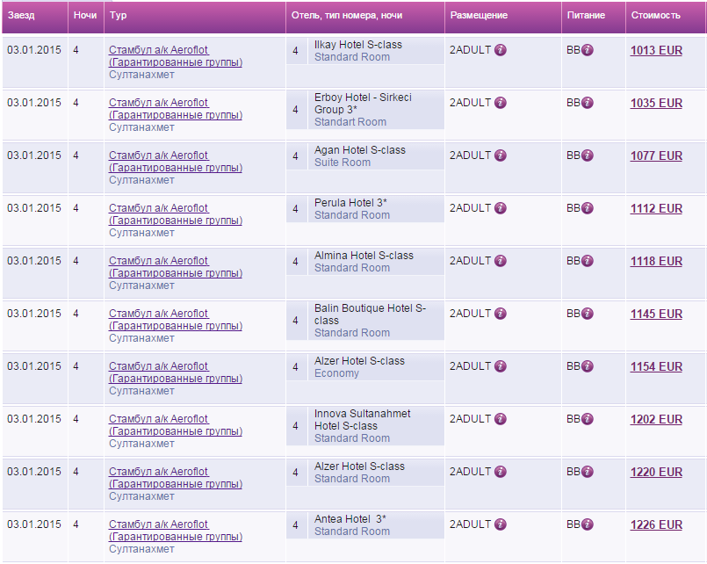Screen dimensions: 707x564
Task: Click the Заезд column header
Action: click(x=21, y=16)
